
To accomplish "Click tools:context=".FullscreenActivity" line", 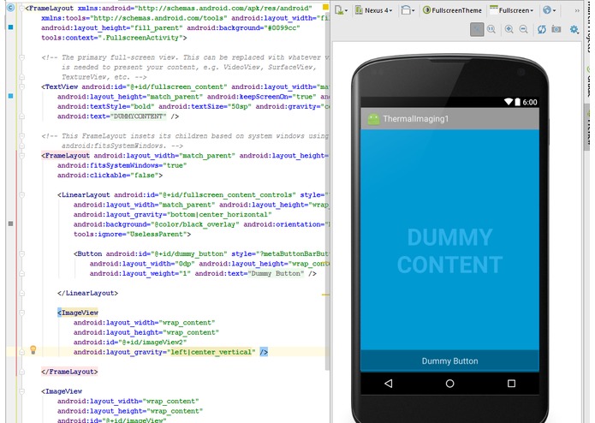I will point(114,38).
